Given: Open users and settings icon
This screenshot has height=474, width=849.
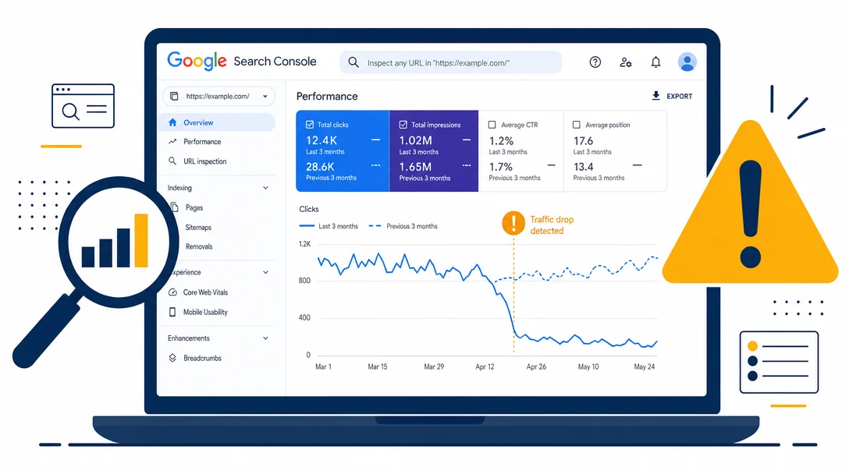Looking at the screenshot, I should (625, 62).
